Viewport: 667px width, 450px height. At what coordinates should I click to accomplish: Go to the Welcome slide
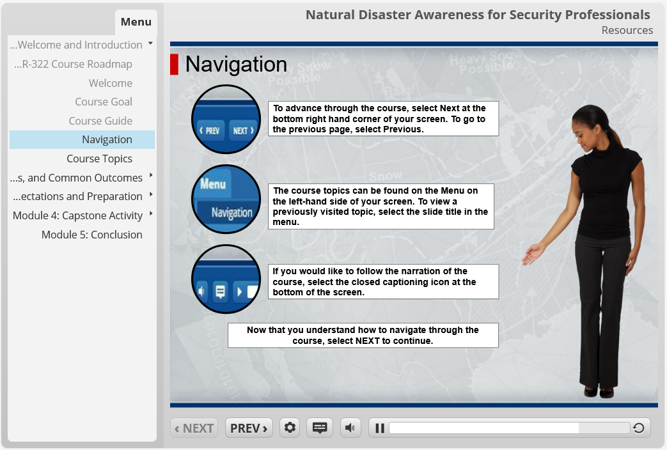click(x=110, y=83)
